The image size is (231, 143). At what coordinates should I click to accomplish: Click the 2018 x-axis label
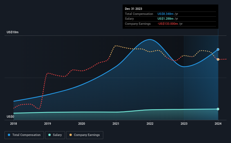[x=14, y=124]
